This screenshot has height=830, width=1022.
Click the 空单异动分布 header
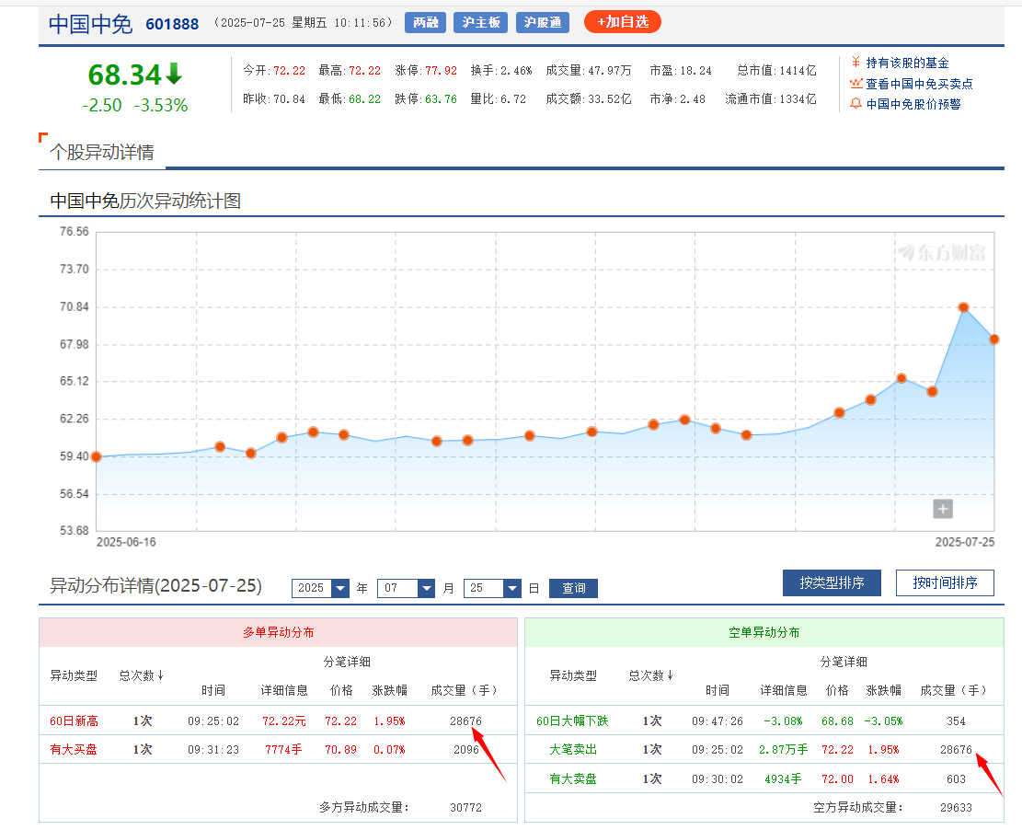[x=764, y=632]
